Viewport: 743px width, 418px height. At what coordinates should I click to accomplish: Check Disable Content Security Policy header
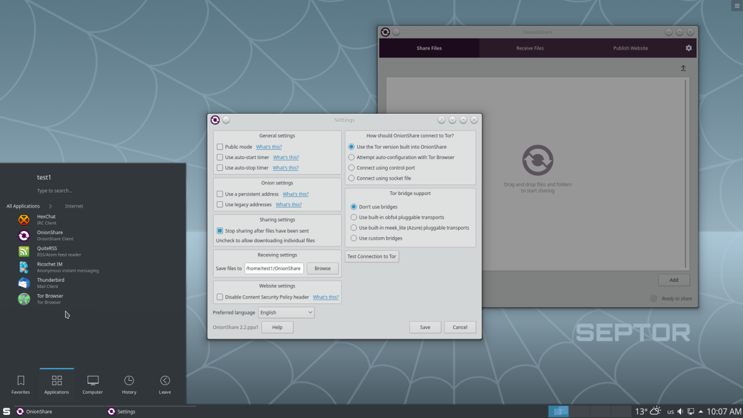tap(220, 297)
